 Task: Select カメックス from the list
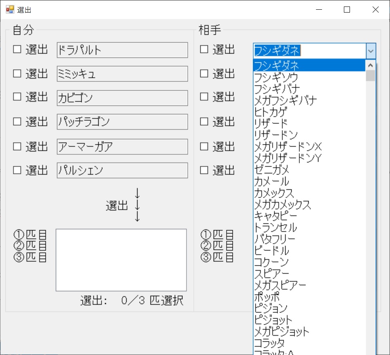pyautogui.click(x=309, y=193)
